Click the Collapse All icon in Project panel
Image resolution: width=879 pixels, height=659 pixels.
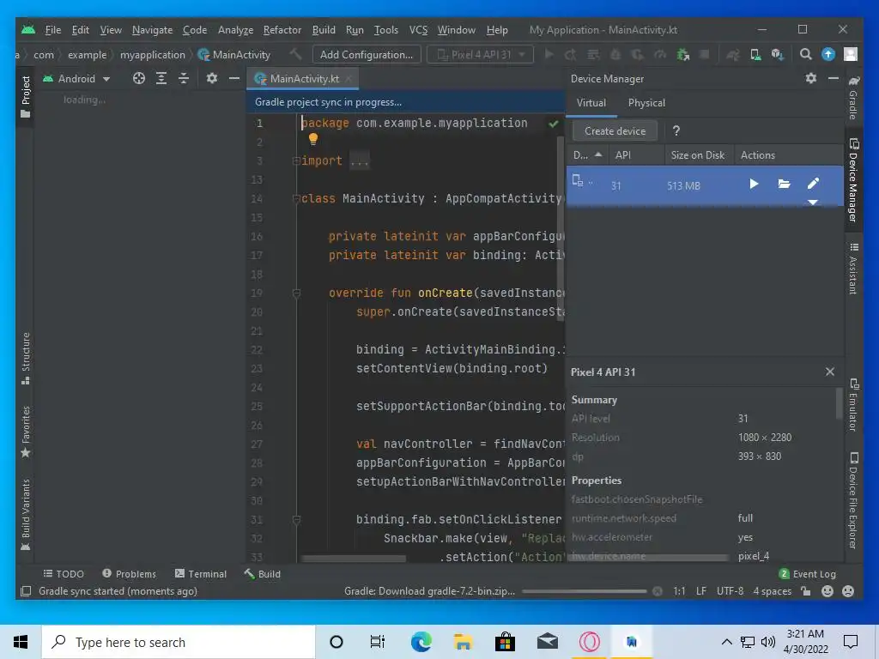coord(184,78)
